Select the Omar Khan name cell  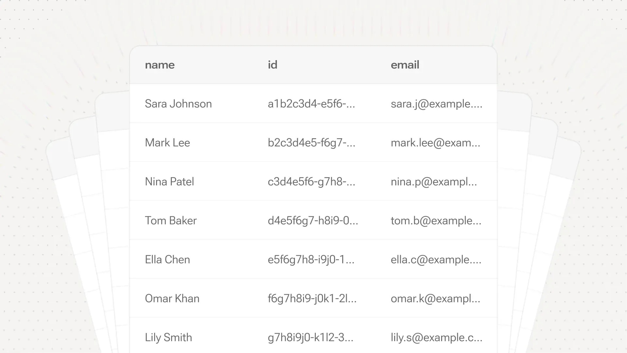tap(172, 298)
